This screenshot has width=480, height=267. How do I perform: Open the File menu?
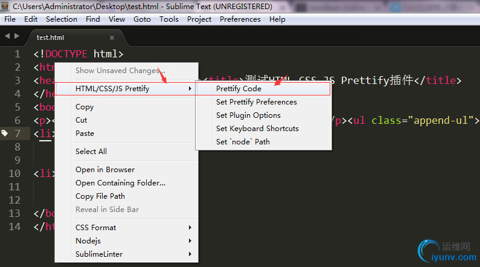10,19
